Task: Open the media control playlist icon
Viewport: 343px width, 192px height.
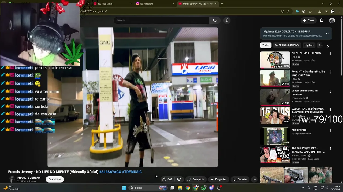Action: (x=326, y=11)
